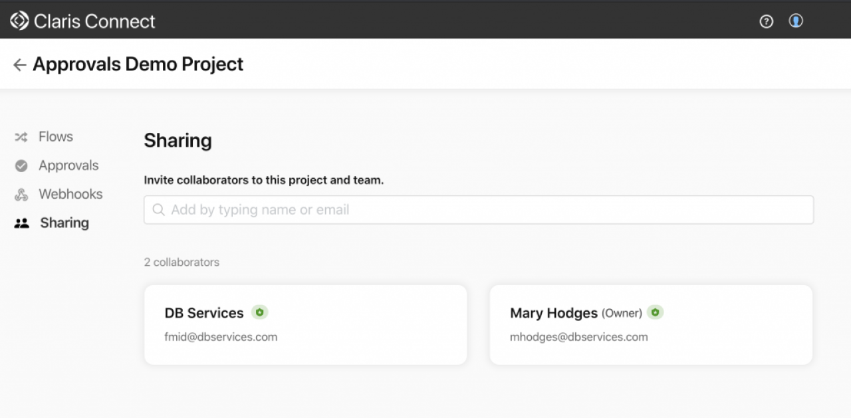Open the help question mark icon
The image size is (851, 418).
tap(767, 21)
